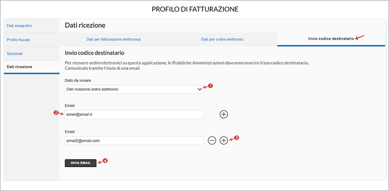The image size is (389, 191).
Task: Focus the email@email.it input field
Action: 134,114
